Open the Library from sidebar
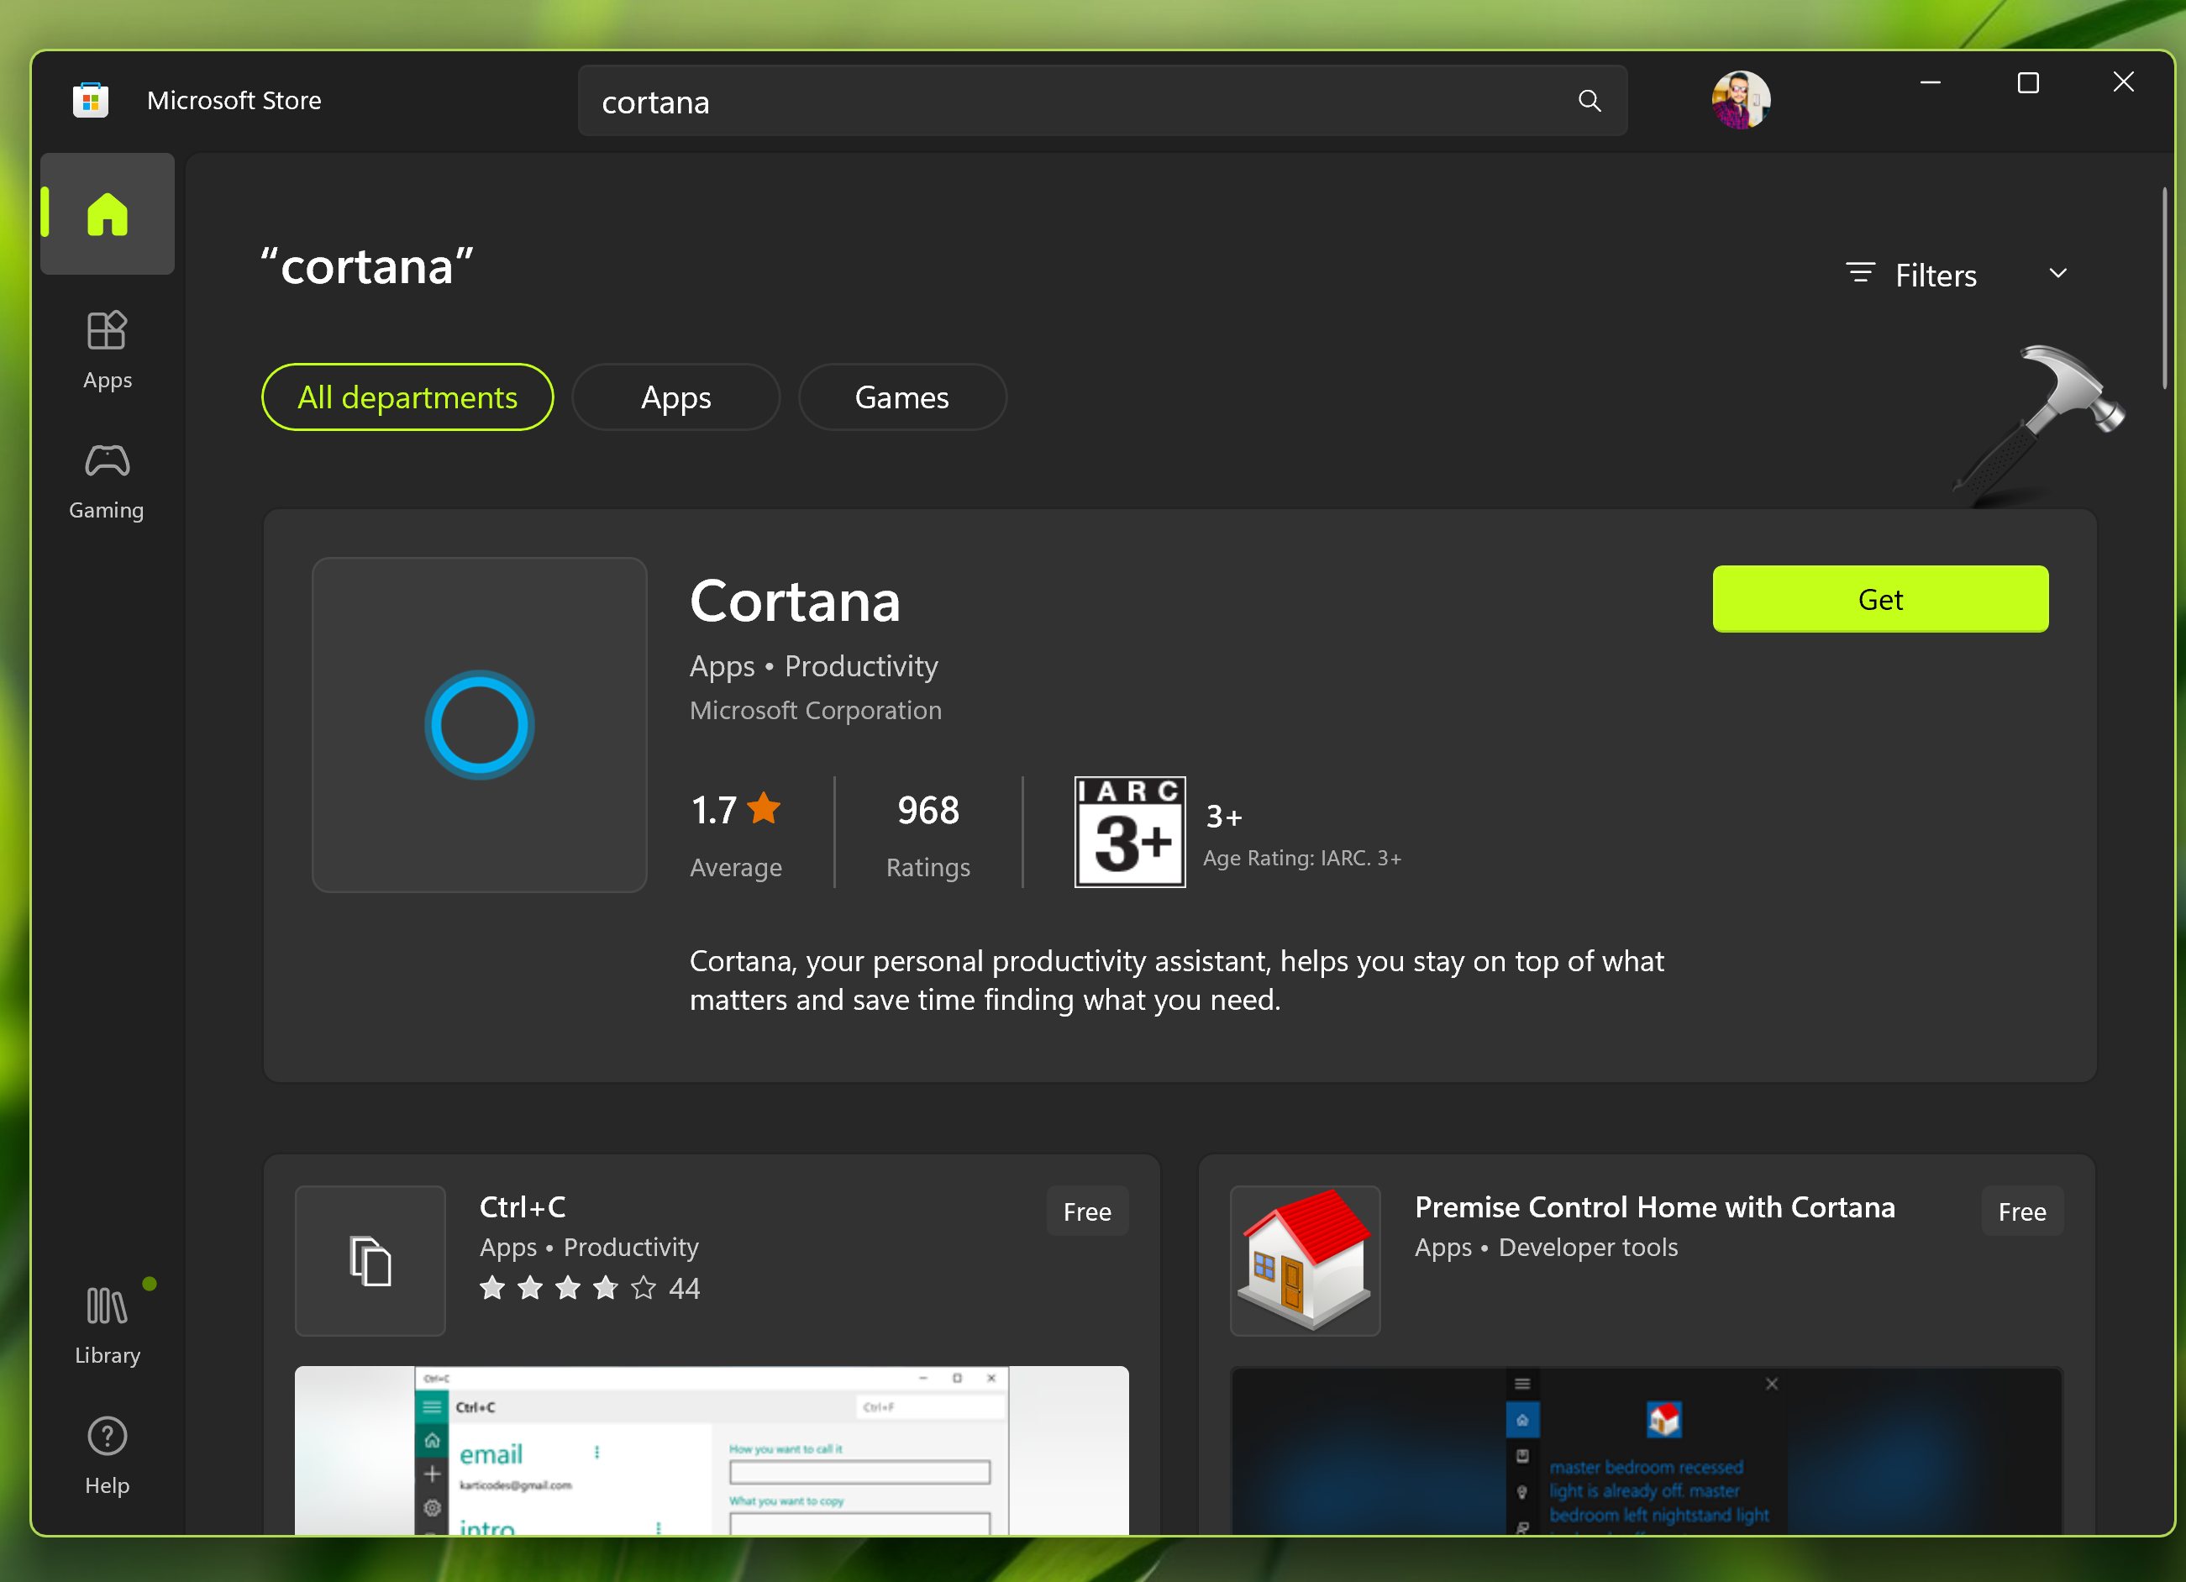The image size is (2186, 1582). pyautogui.click(x=107, y=1326)
